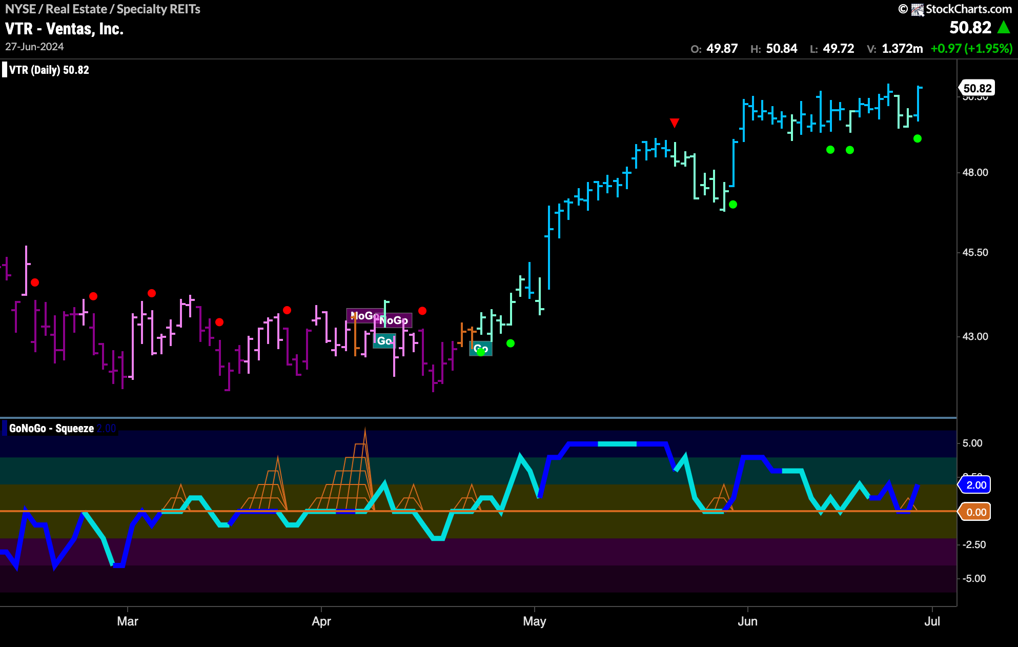Click the 'VTR (Daily) 50.82' legend
The height and width of the screenshot is (647, 1018).
[x=49, y=70]
